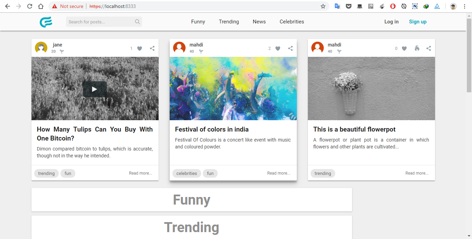Open the site homepage via the logo icon

(46, 21)
